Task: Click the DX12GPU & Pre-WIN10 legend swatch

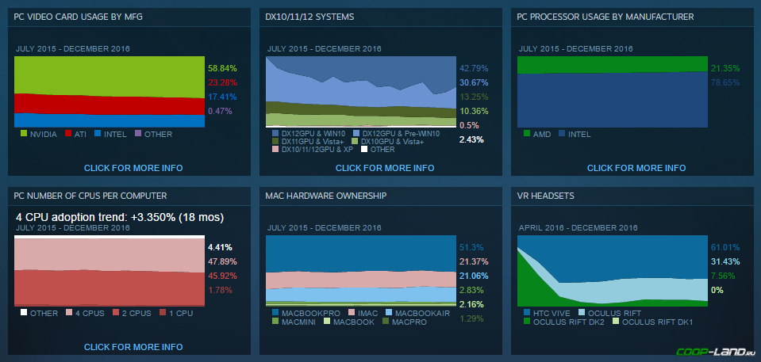Action: point(356,133)
